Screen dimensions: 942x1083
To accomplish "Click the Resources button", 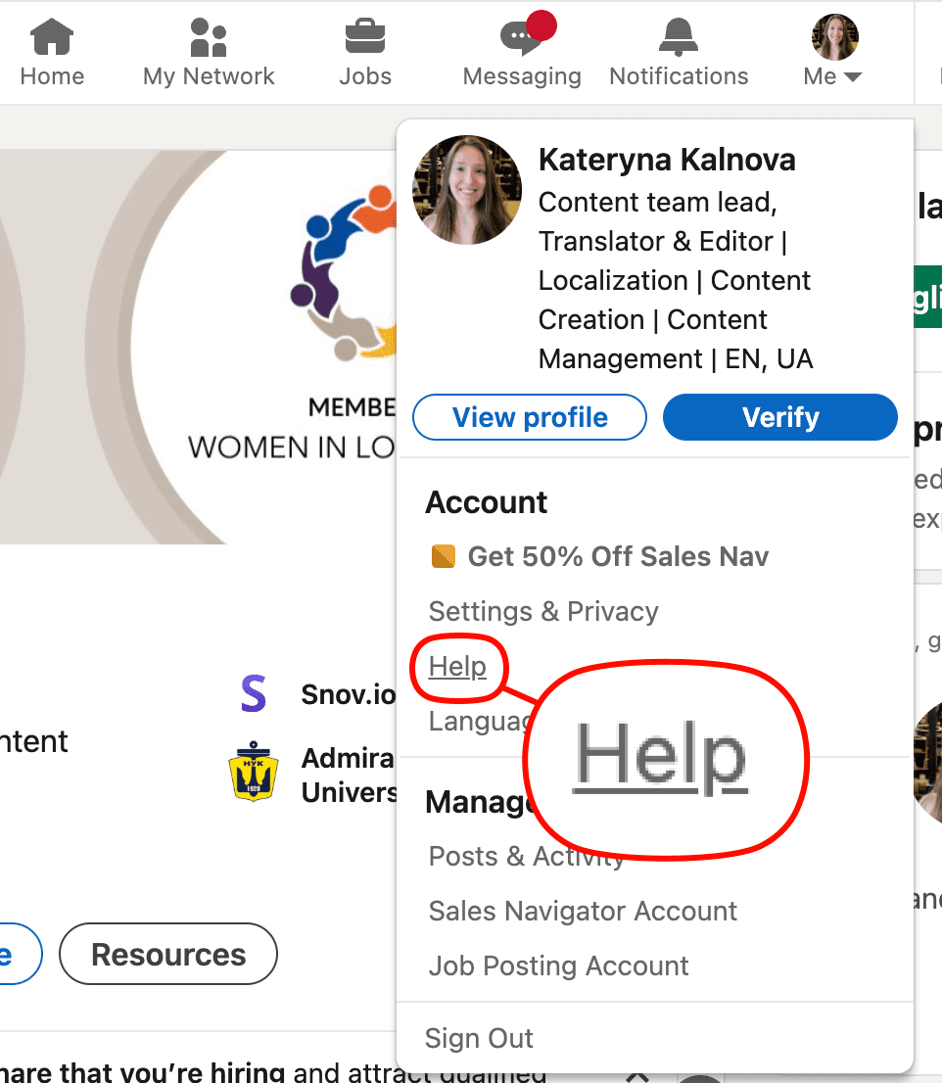I will coord(168,955).
